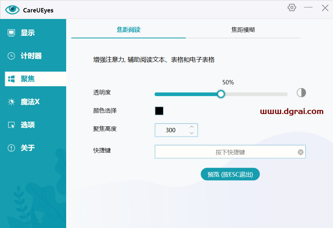The image size is (333, 228).
Task: Close the CareUEyes window
Action: click(x=325, y=8)
